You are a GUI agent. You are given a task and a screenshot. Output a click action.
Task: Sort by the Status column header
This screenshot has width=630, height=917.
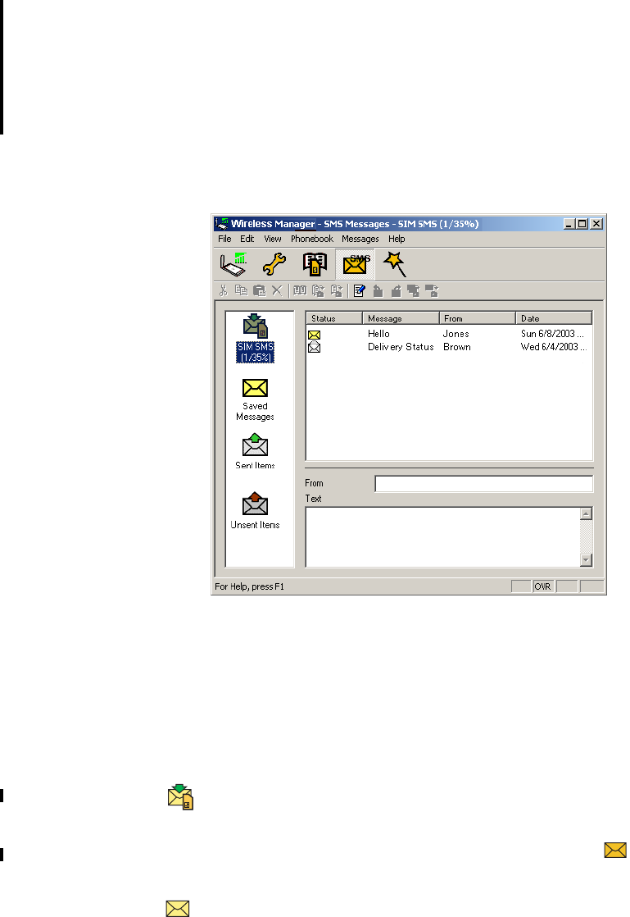(x=334, y=318)
